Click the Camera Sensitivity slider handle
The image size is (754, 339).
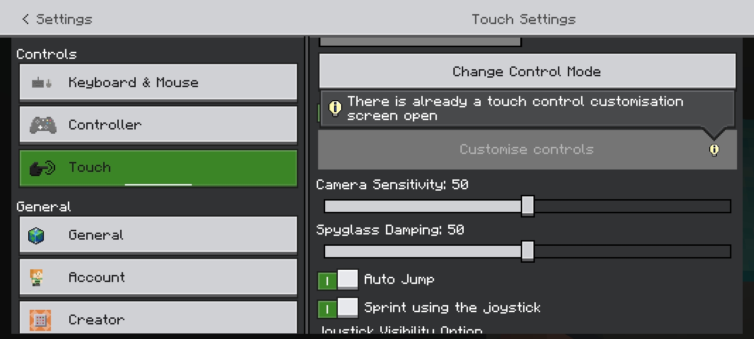527,206
